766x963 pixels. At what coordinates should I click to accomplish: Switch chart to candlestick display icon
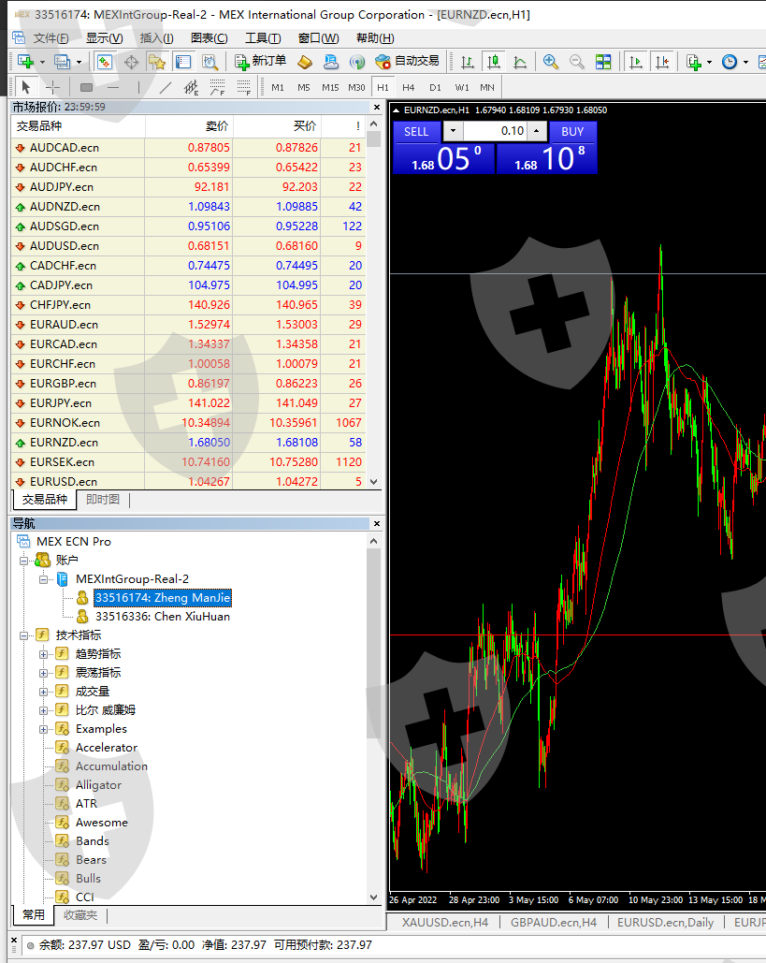tap(494, 62)
